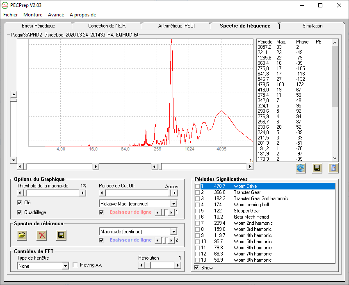Switch to Correction de l' E.P. tab

(x=107, y=26)
